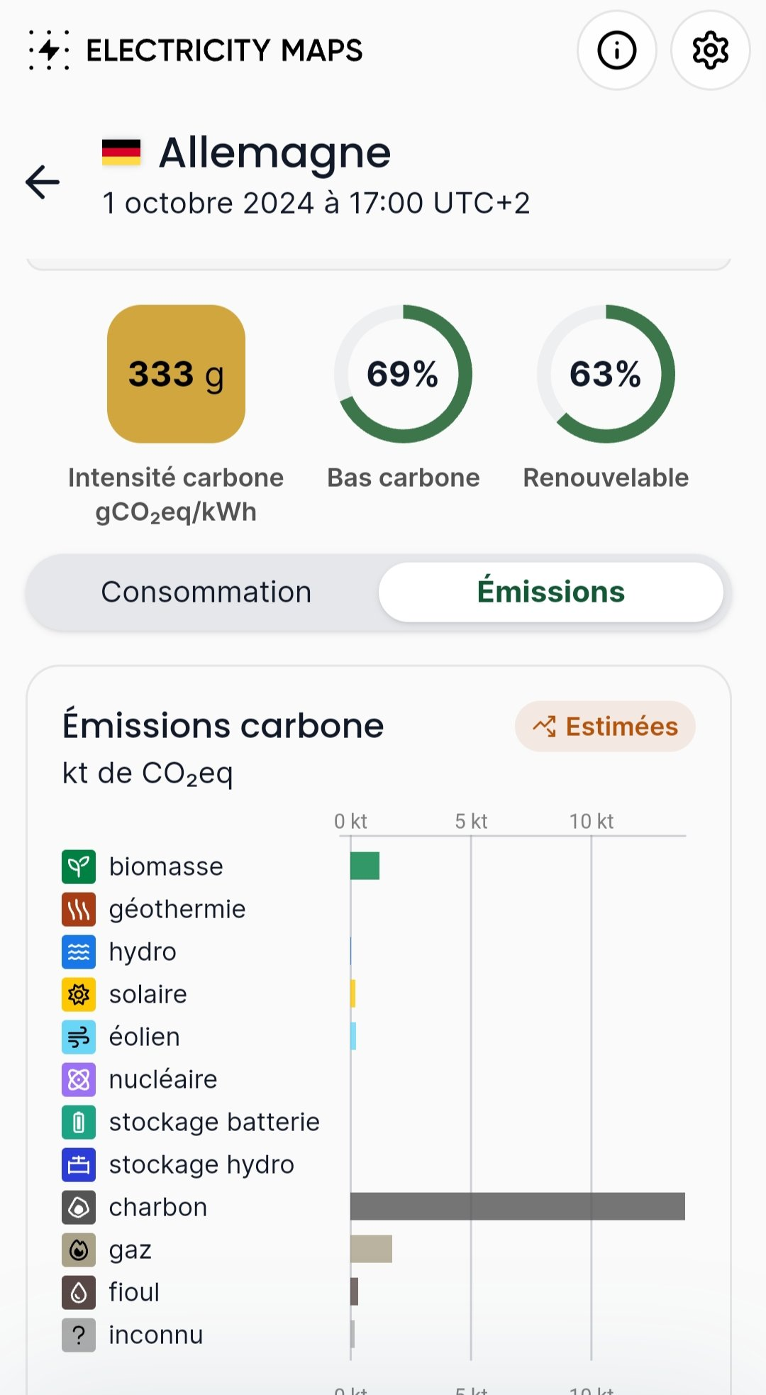Tap the Electricity Maps lightning logo
The height and width of the screenshot is (1395, 766).
tap(49, 50)
